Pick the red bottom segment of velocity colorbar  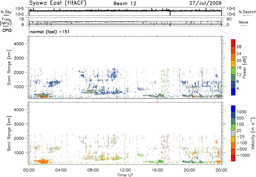pos(233,158)
